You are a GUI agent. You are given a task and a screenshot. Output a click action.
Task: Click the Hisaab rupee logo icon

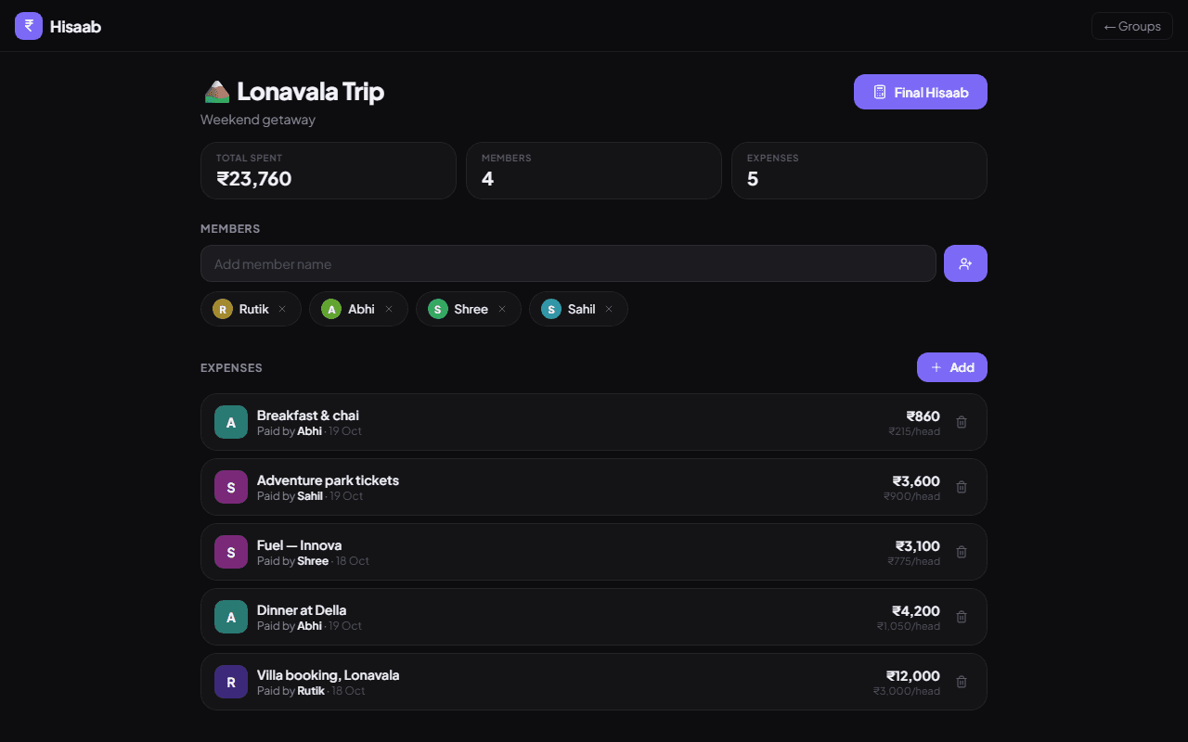(29, 26)
